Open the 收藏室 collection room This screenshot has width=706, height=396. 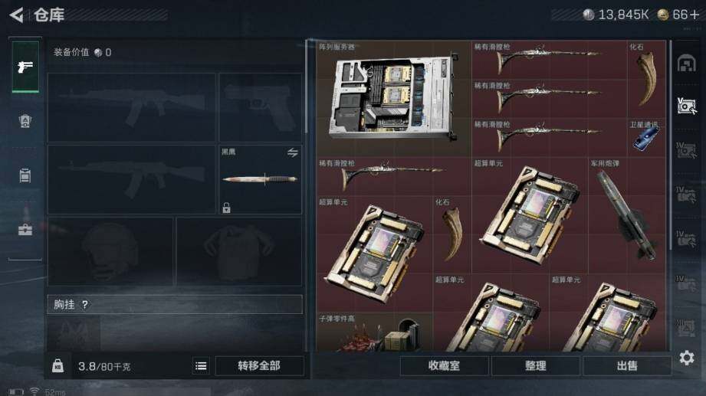444,366
